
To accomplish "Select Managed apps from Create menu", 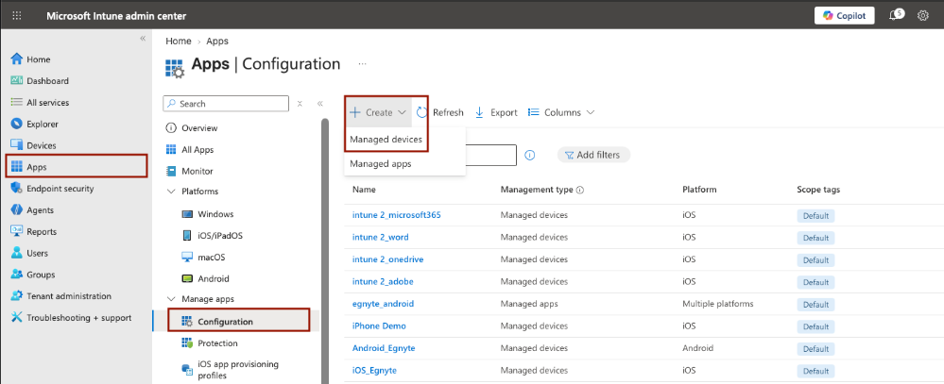I will coord(381,163).
